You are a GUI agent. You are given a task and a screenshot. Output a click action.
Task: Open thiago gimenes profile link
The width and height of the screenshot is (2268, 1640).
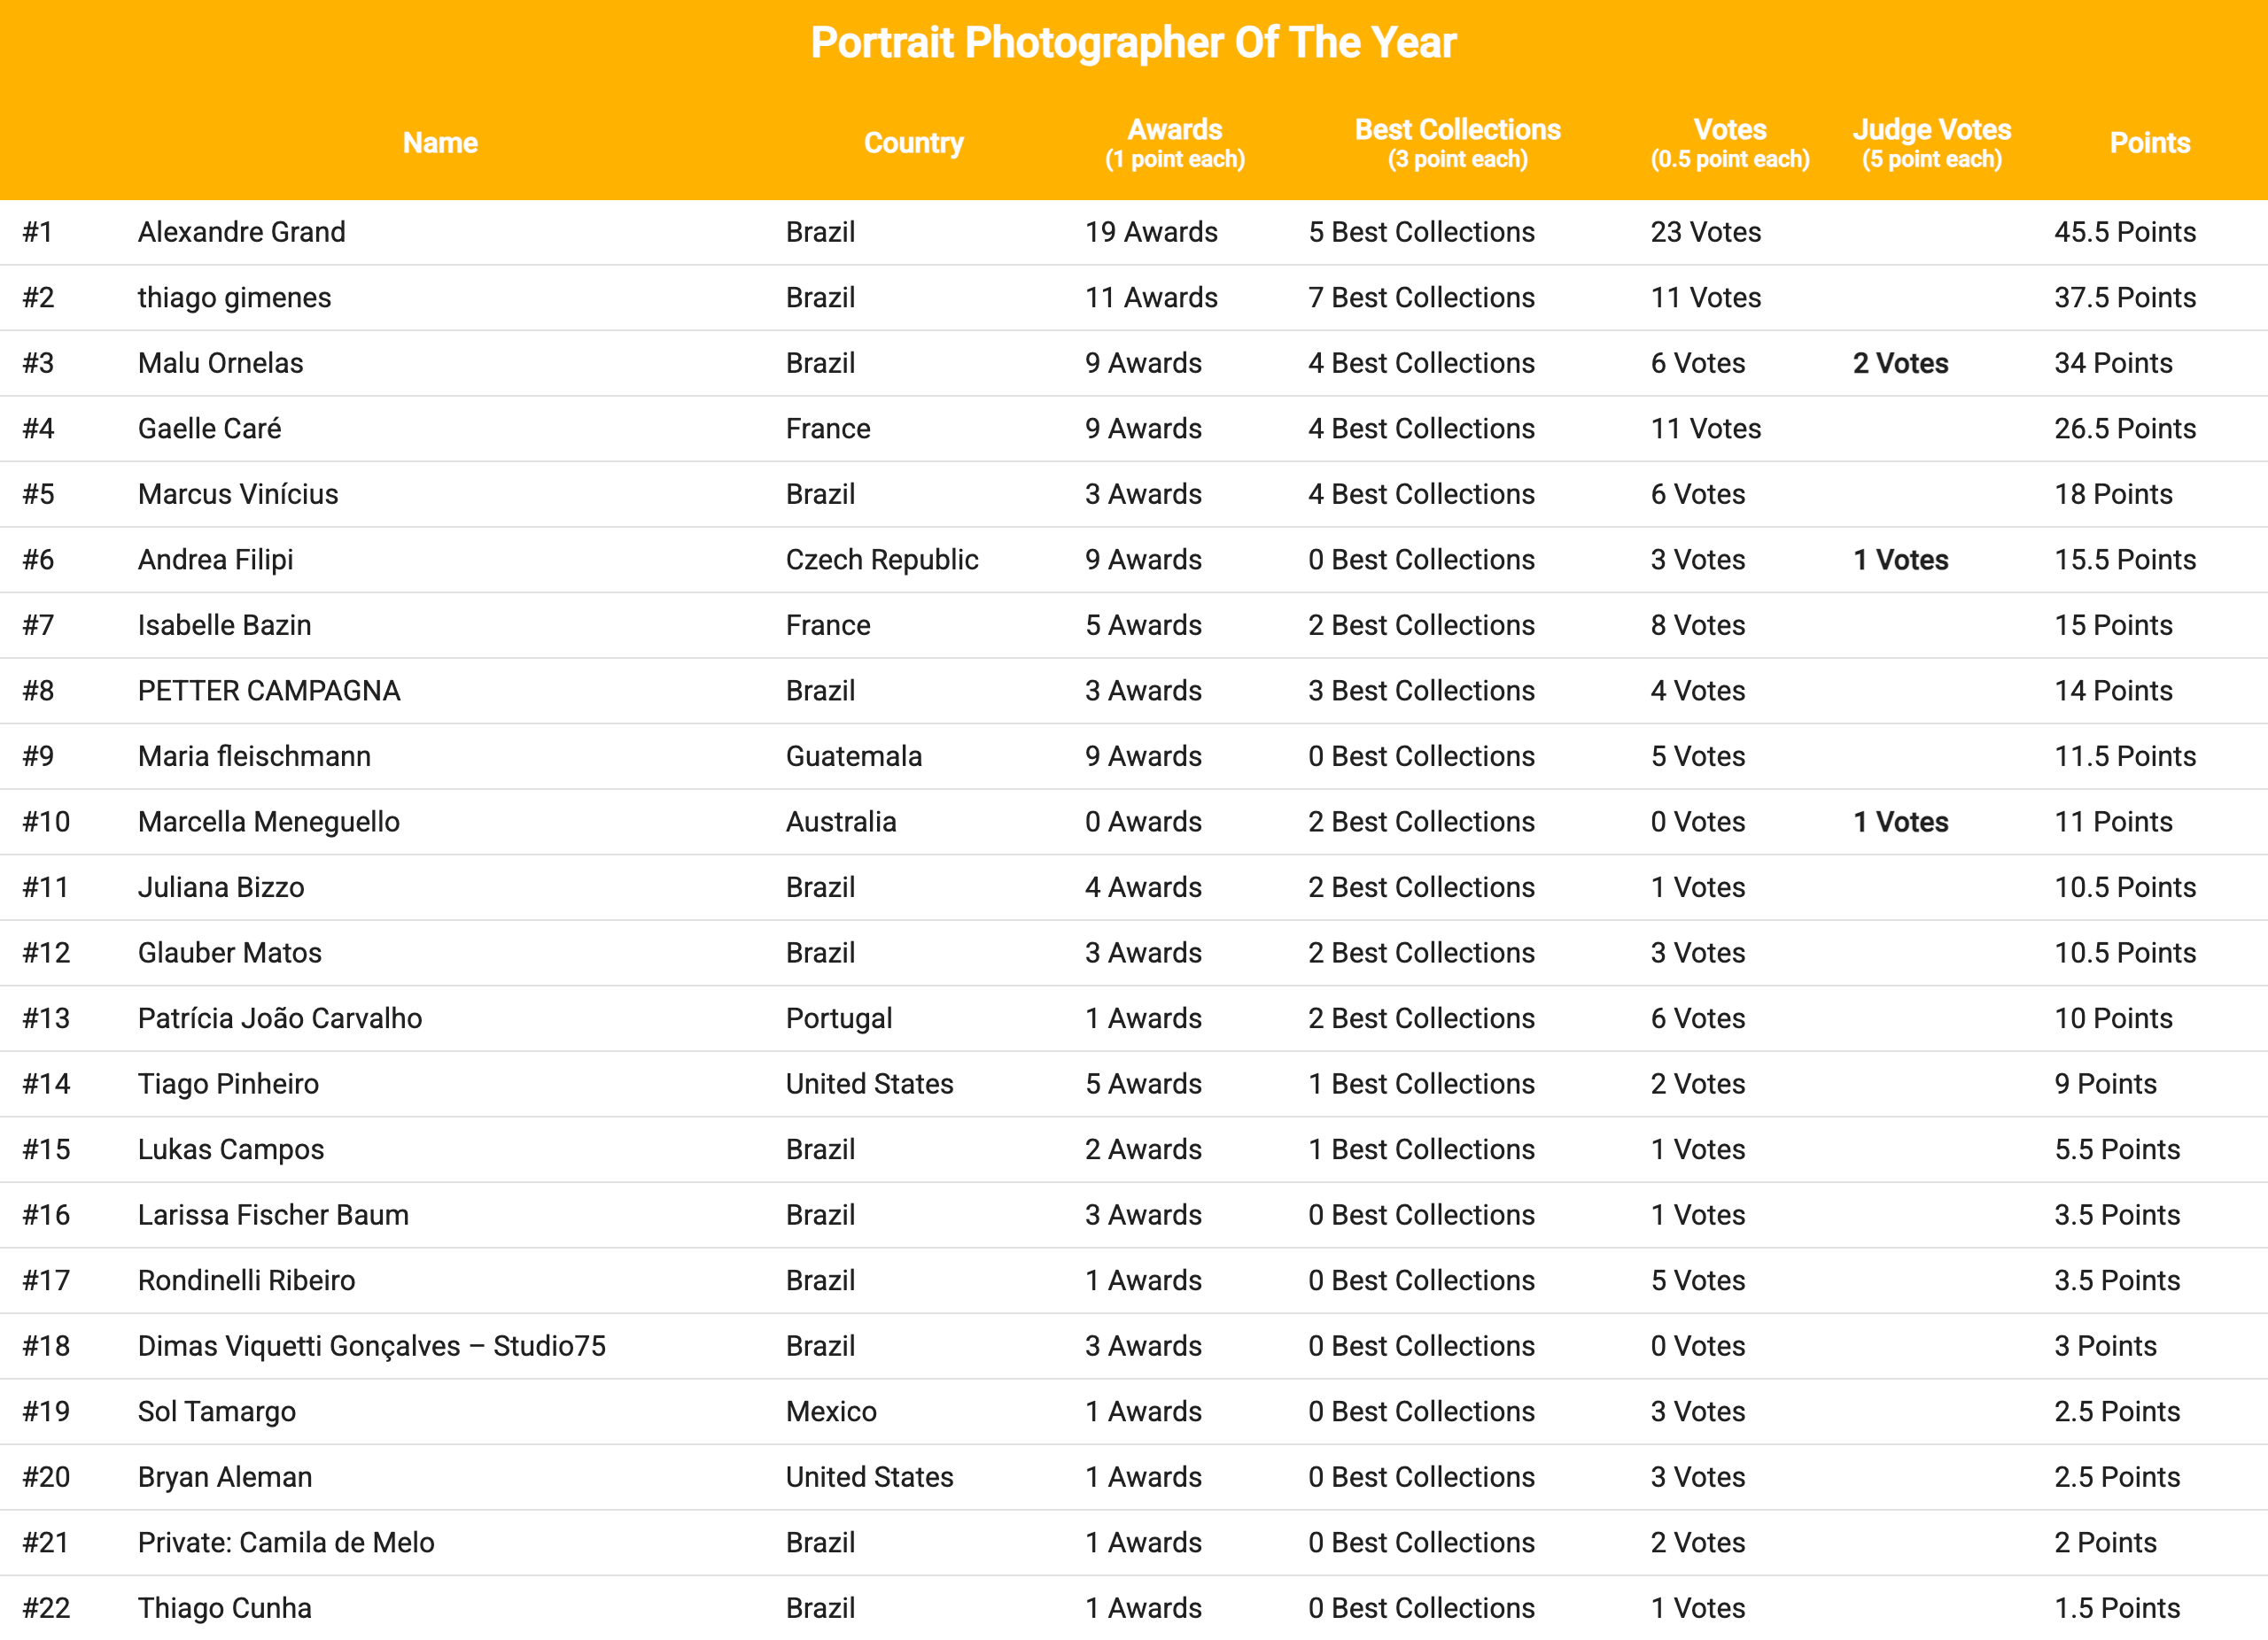coord(234,298)
